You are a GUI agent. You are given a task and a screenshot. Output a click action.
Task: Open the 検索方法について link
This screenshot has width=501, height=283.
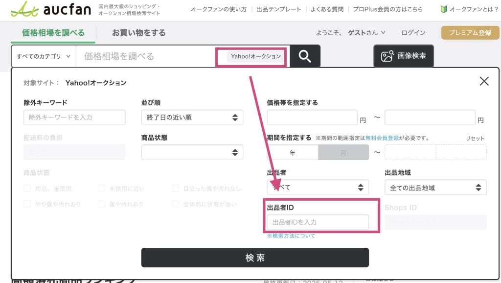pos(291,236)
